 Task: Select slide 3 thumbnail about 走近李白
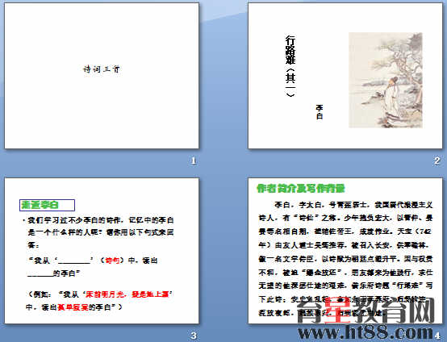102,251
